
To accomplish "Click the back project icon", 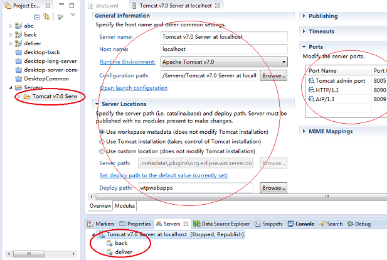I will tap(18, 35).
